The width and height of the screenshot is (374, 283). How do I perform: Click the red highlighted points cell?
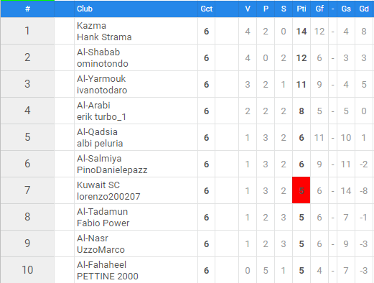click(301, 190)
